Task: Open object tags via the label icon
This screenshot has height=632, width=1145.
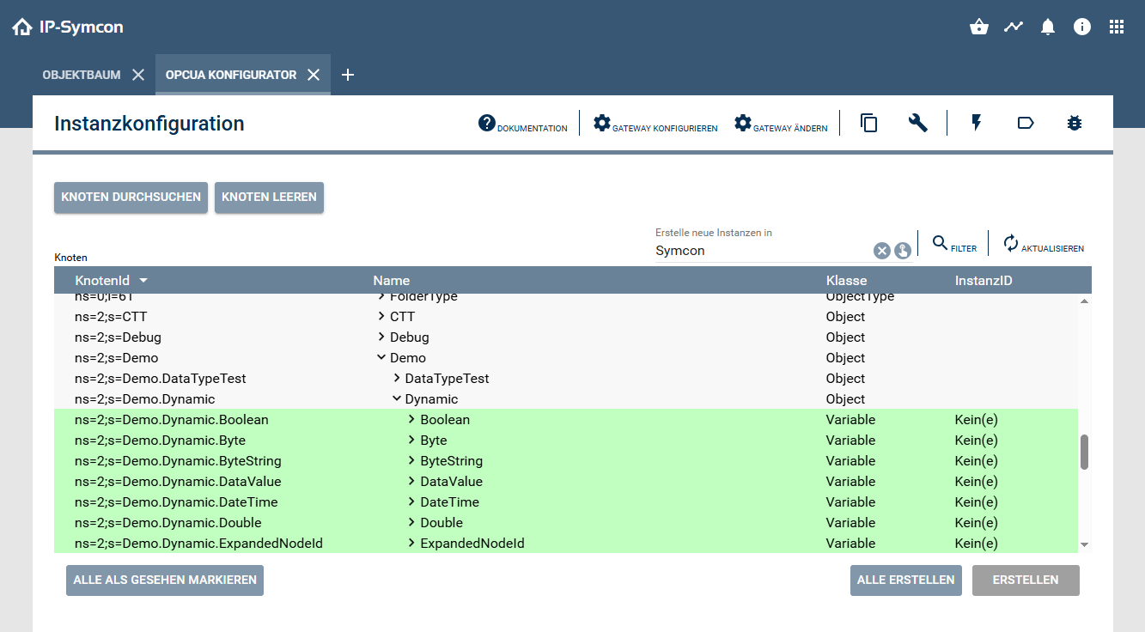Action: tap(1026, 123)
